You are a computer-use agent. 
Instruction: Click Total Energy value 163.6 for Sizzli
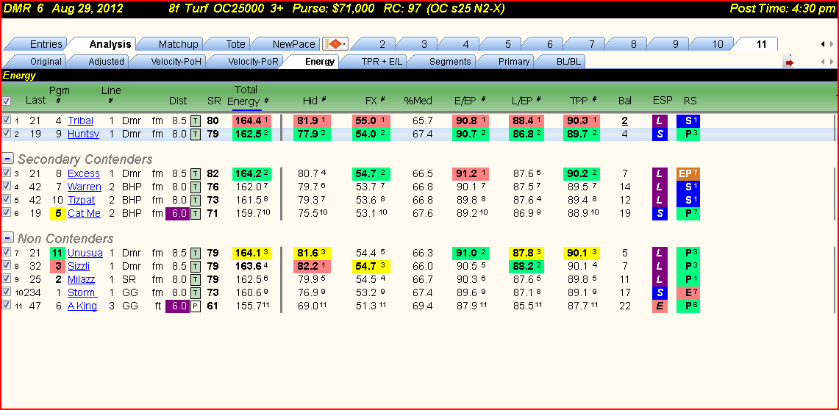248,266
